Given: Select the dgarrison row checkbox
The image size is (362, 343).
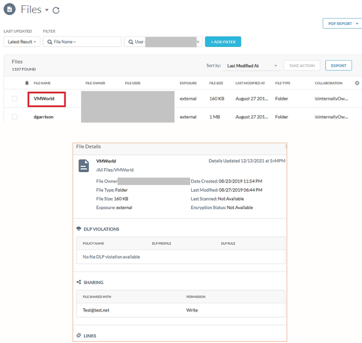Looking at the screenshot, I should click(x=15, y=117).
